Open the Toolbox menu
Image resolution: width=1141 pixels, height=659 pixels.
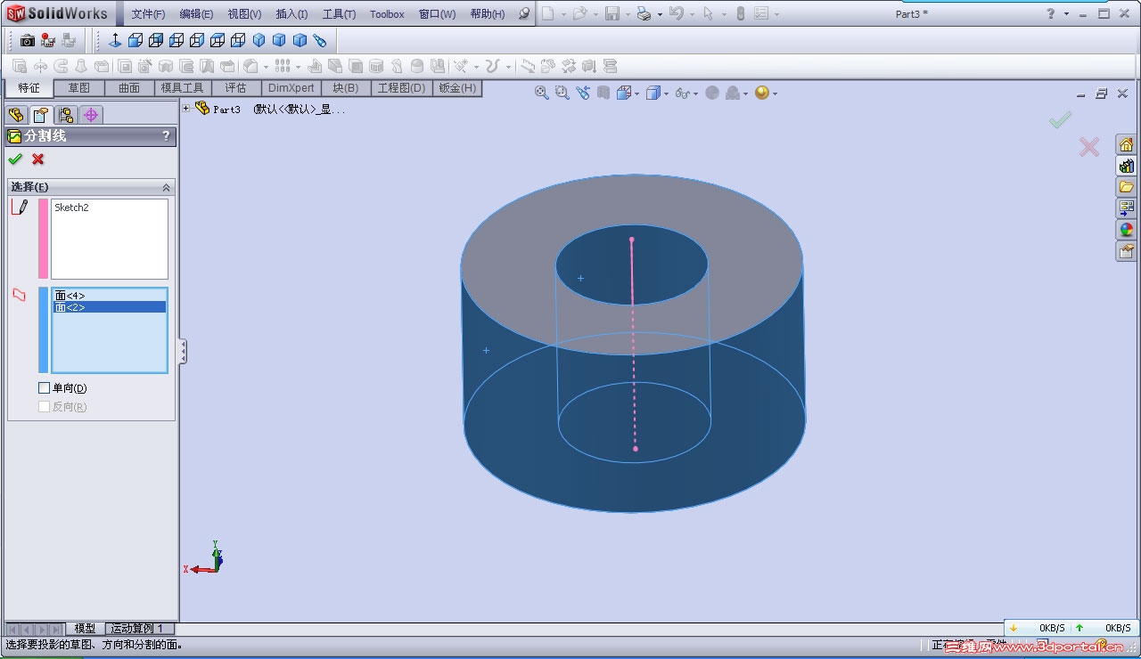(387, 14)
